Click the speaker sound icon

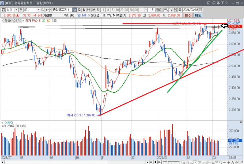pos(47,10)
